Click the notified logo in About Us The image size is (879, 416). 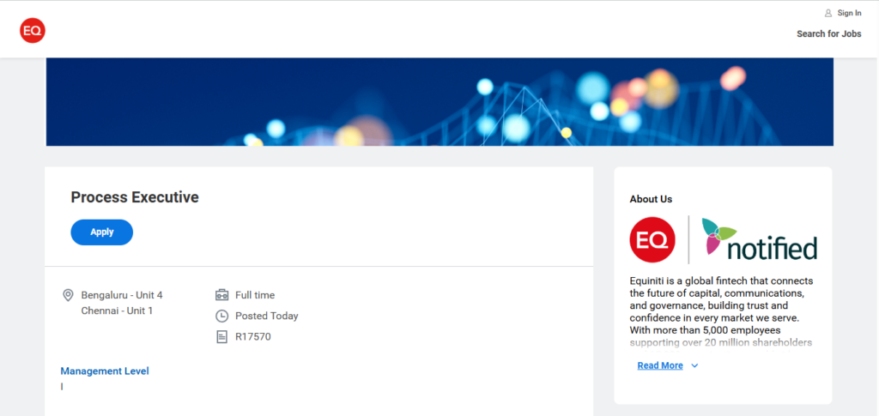click(x=759, y=239)
